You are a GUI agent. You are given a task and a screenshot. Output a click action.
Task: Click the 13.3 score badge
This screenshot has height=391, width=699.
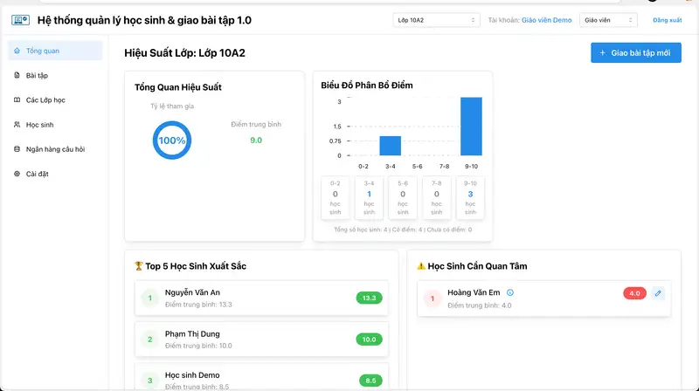click(x=369, y=298)
